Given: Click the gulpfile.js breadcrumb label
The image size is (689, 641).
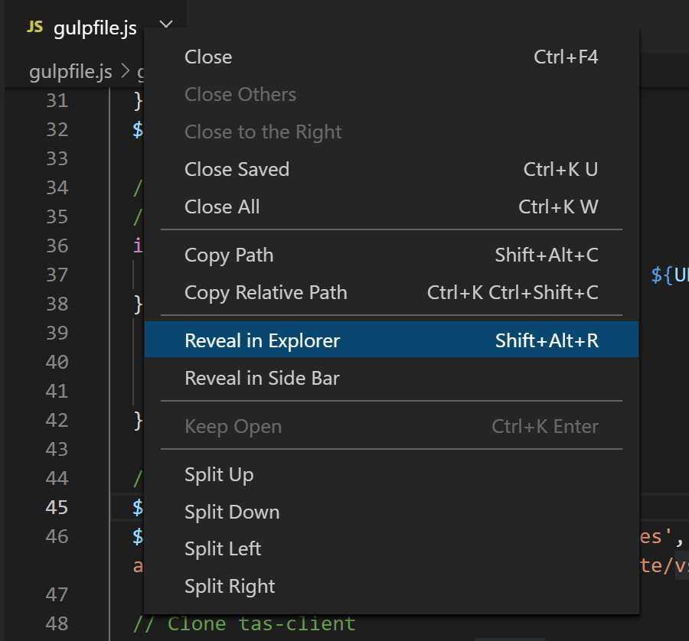Looking at the screenshot, I should pos(70,71).
